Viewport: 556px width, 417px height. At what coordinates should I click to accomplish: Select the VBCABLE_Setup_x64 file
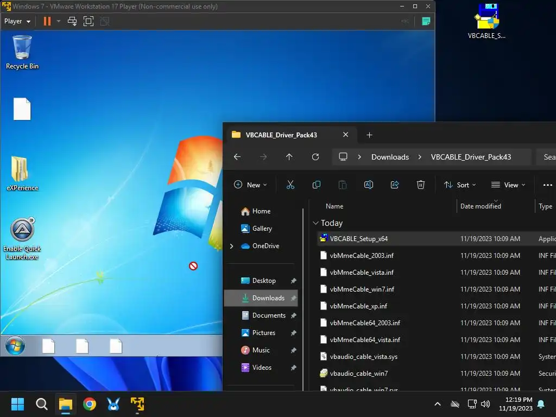(x=436, y=239)
